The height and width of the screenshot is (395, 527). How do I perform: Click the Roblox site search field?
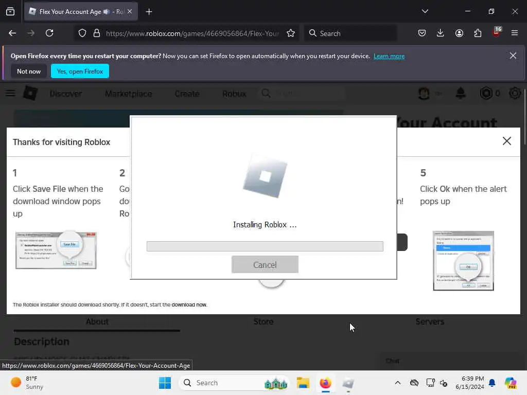tap(302, 94)
